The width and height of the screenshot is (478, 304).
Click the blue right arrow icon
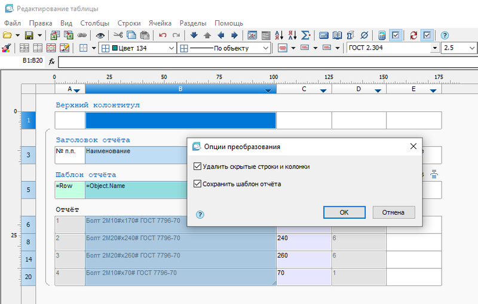pos(234,35)
